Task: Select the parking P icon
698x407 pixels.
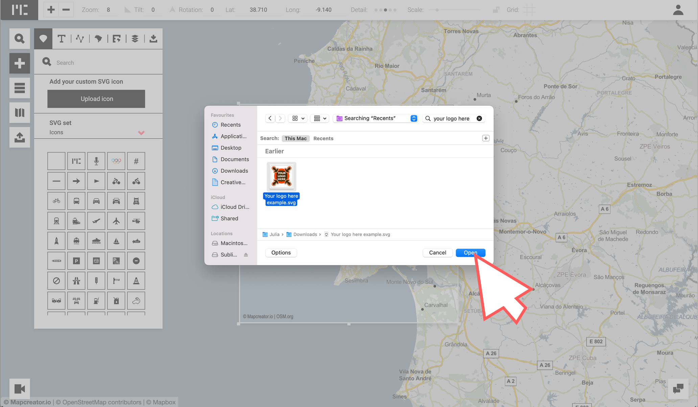Action: [x=76, y=261]
